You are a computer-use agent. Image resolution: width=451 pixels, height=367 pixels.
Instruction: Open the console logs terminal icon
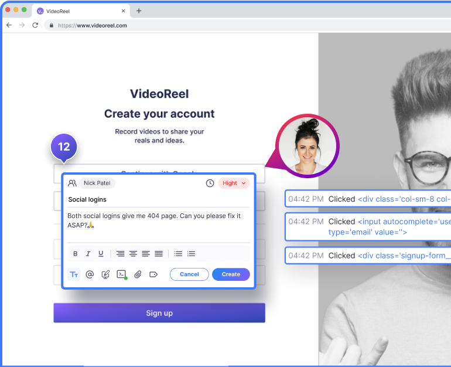click(121, 274)
